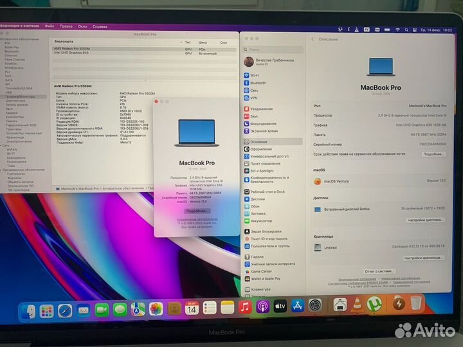463x347 pixels.
Task: Open Пароли in settings sidebar
Action: 253,256
